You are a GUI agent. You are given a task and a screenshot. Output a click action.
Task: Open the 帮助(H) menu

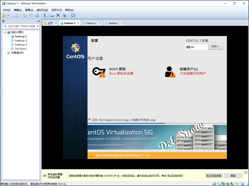[69, 10]
